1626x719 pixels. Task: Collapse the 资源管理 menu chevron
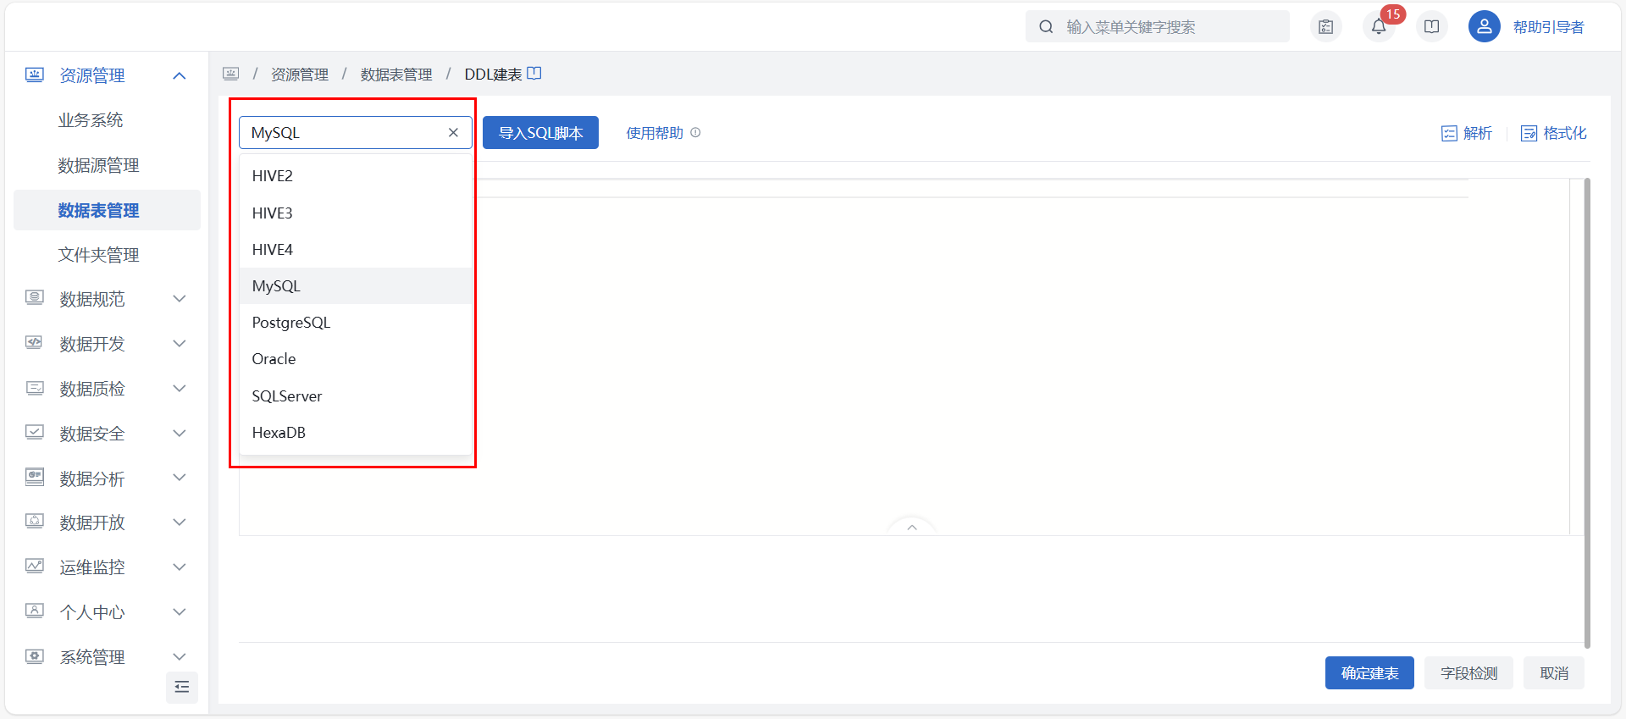click(179, 75)
